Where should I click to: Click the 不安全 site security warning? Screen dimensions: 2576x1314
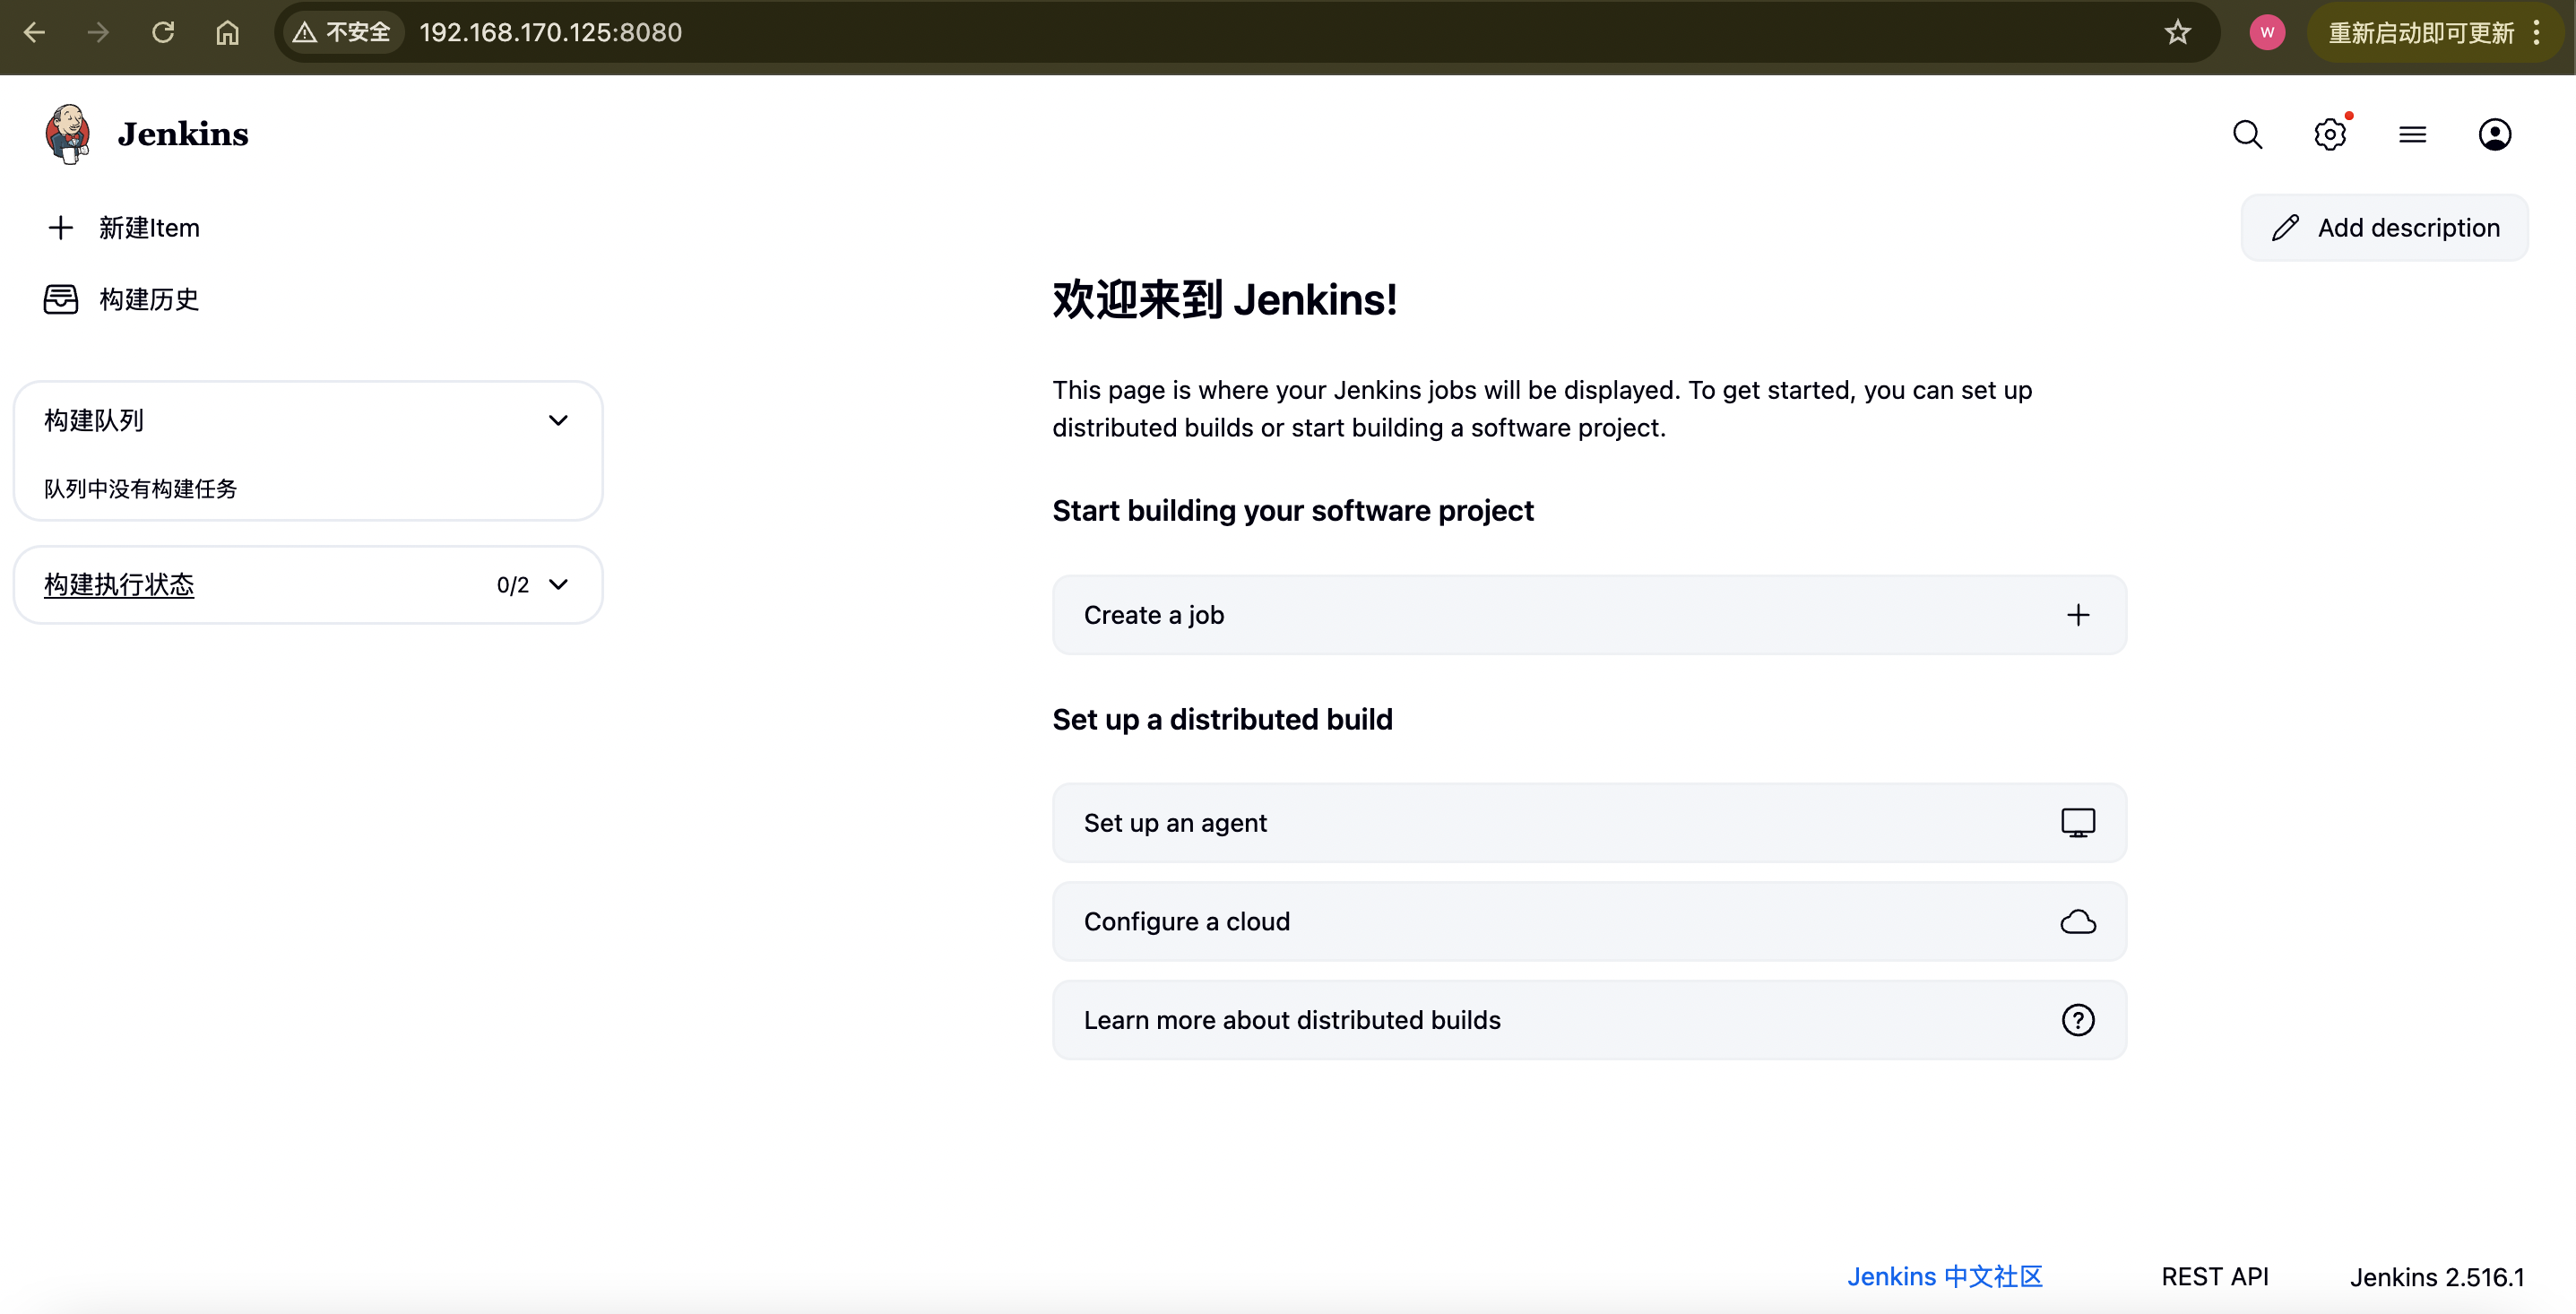[x=342, y=33]
